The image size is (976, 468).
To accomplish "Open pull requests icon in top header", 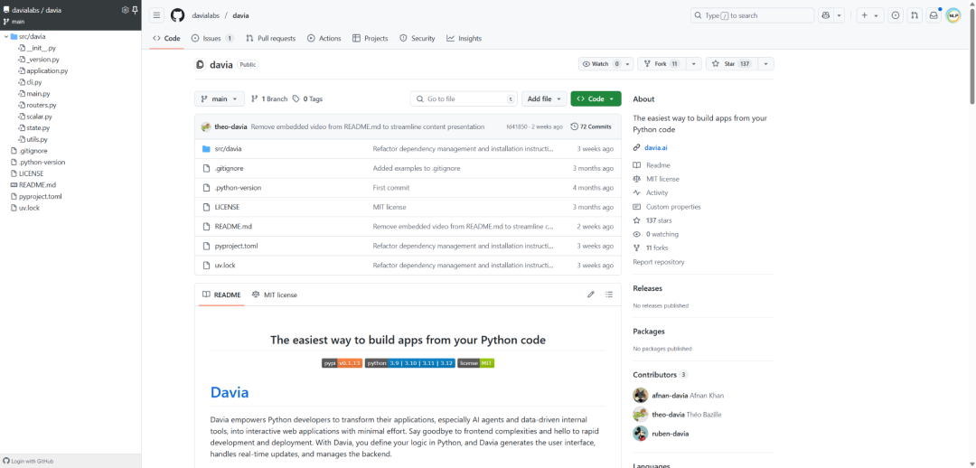I will coord(914,15).
